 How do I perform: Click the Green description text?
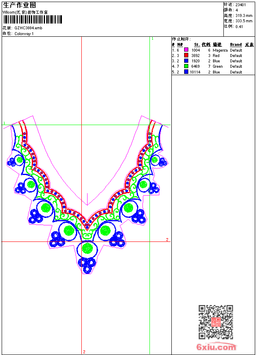[218, 66]
